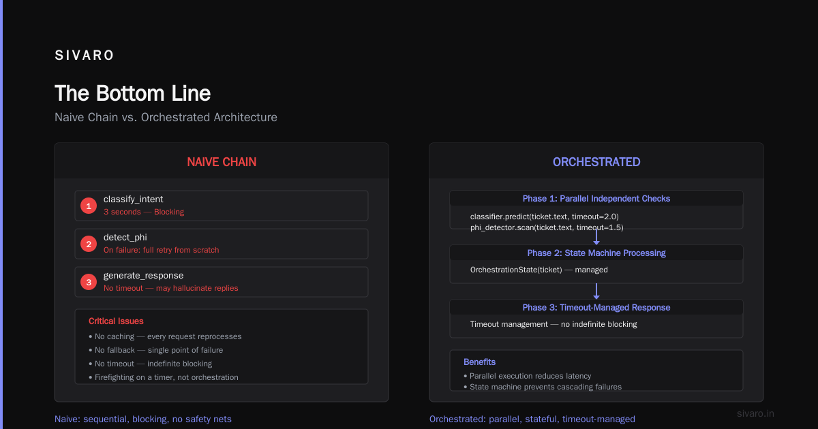Click the arrow below Phase 1 box
This screenshot has width=818, height=429.
click(x=596, y=237)
